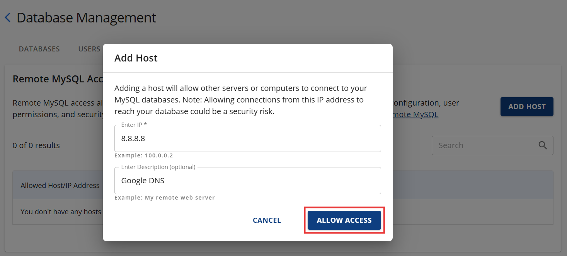Follow the Remote MySQL help link
This screenshot has height=256, width=567.
pyautogui.click(x=415, y=115)
